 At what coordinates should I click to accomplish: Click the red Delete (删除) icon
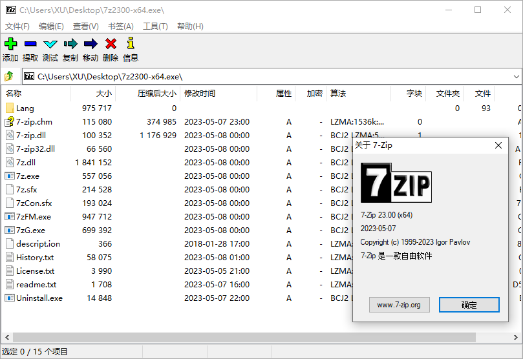pyautogui.click(x=111, y=44)
